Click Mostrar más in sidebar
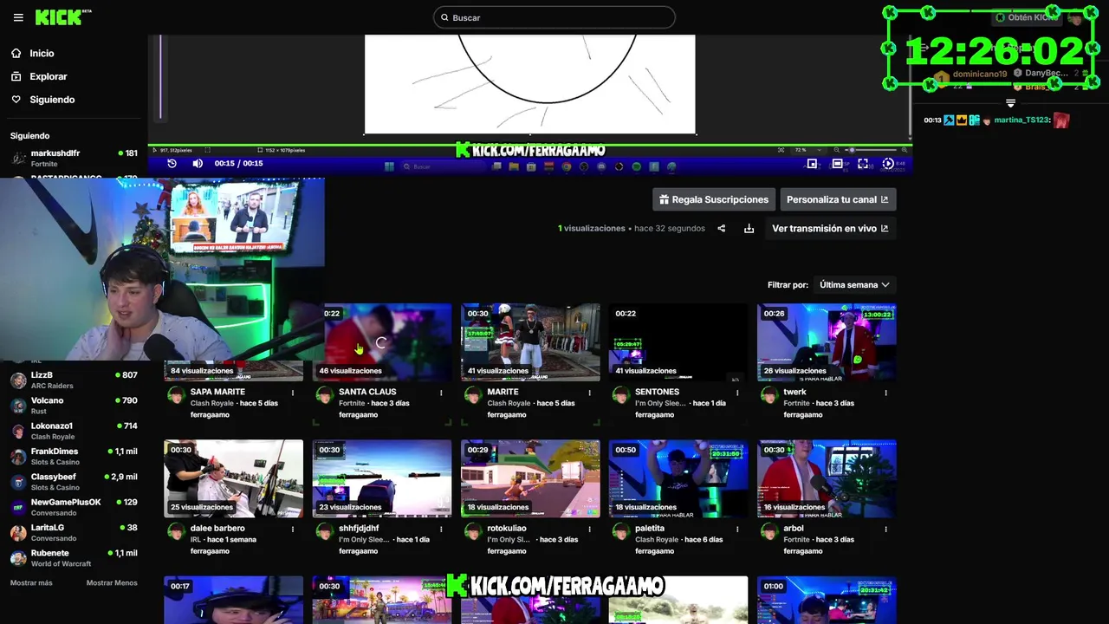Screen dimensions: 1109x624 click(31, 583)
